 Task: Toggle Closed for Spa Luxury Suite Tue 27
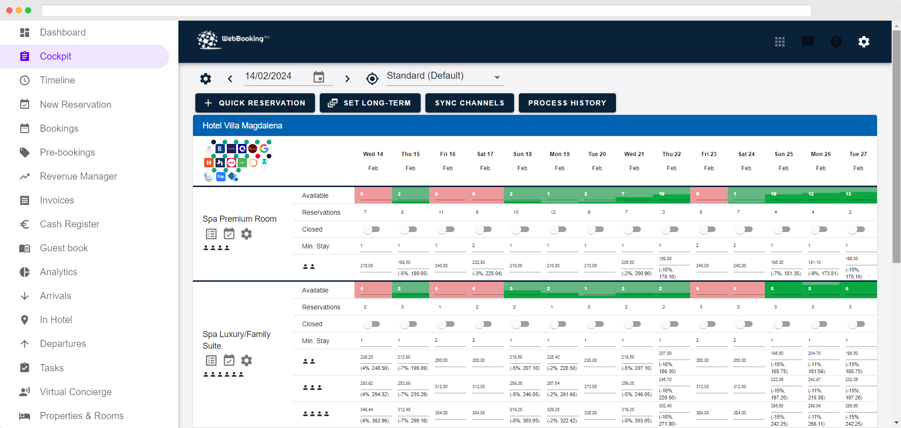point(856,324)
